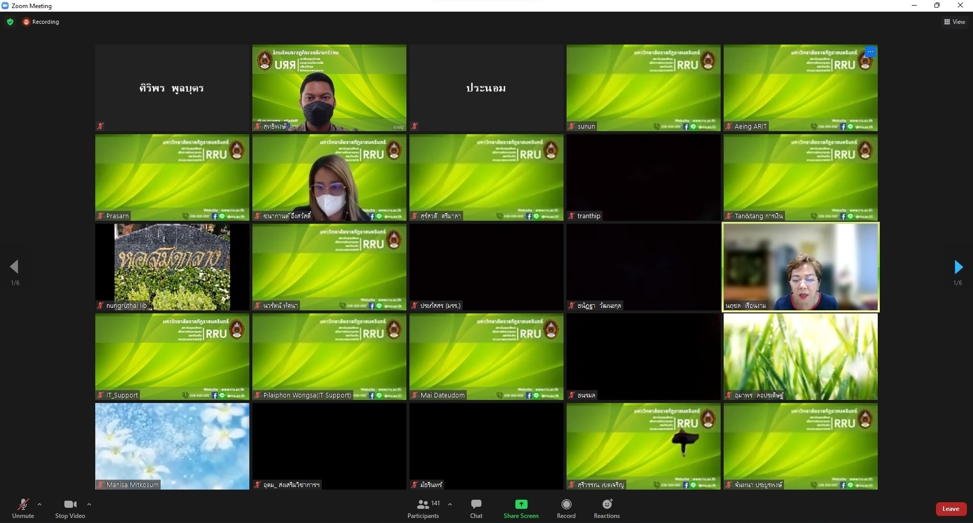Click the red Leave button
Screen dimensions: 973x523
[951, 509]
